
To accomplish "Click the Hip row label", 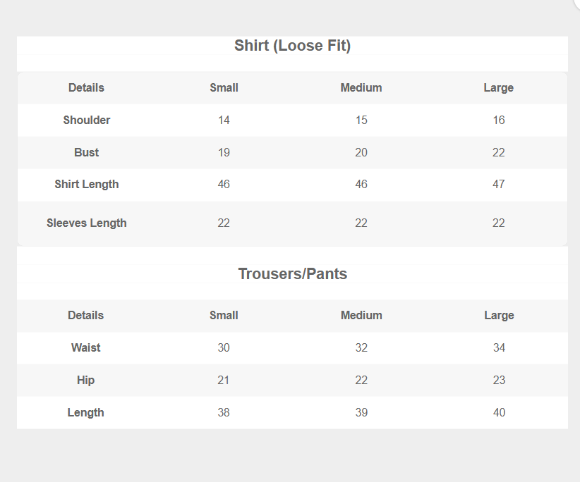I will click(x=86, y=381).
